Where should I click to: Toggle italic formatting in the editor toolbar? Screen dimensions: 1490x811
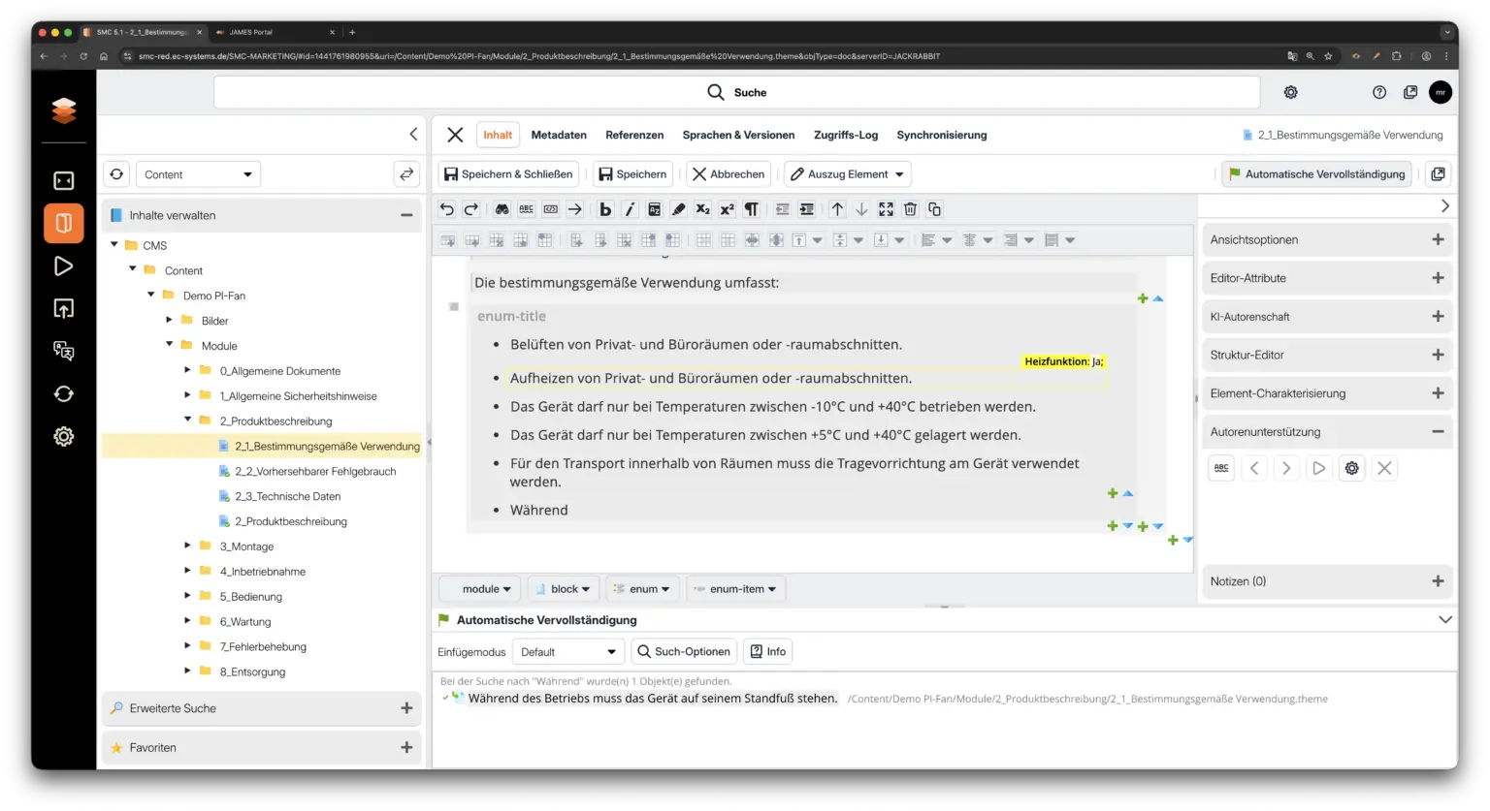tap(629, 208)
